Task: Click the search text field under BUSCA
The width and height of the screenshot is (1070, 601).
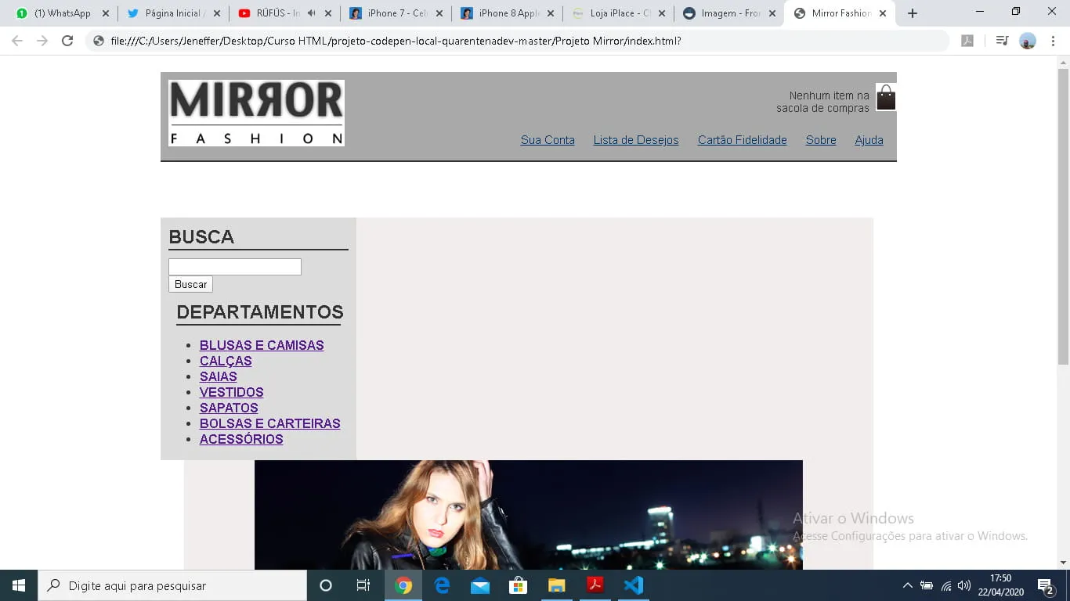Action: 235,267
